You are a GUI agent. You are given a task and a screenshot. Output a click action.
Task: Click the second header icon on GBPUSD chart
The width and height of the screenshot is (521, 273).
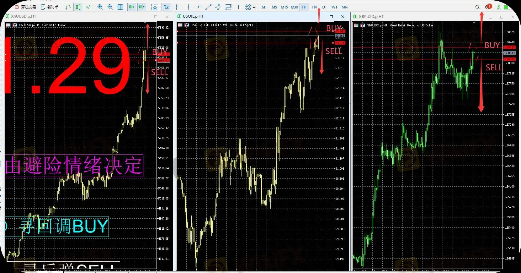tap(363, 25)
